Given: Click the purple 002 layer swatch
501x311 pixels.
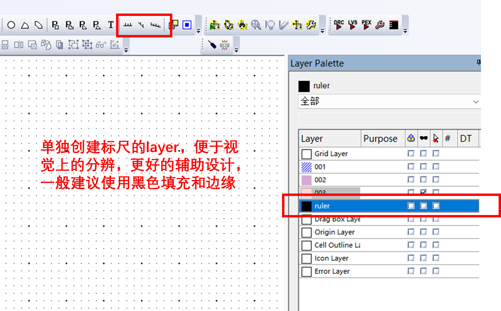Looking at the screenshot, I should 306,180.
